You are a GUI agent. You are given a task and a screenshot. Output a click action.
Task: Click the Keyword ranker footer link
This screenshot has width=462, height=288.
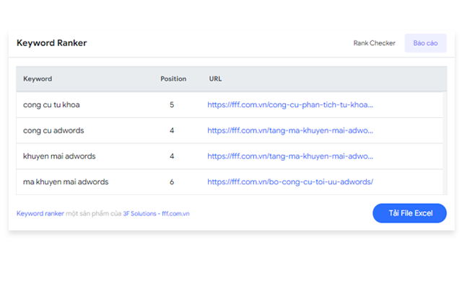coord(40,214)
